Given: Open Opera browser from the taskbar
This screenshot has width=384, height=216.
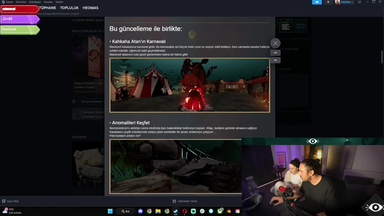Looking at the screenshot, I should click(184, 211).
